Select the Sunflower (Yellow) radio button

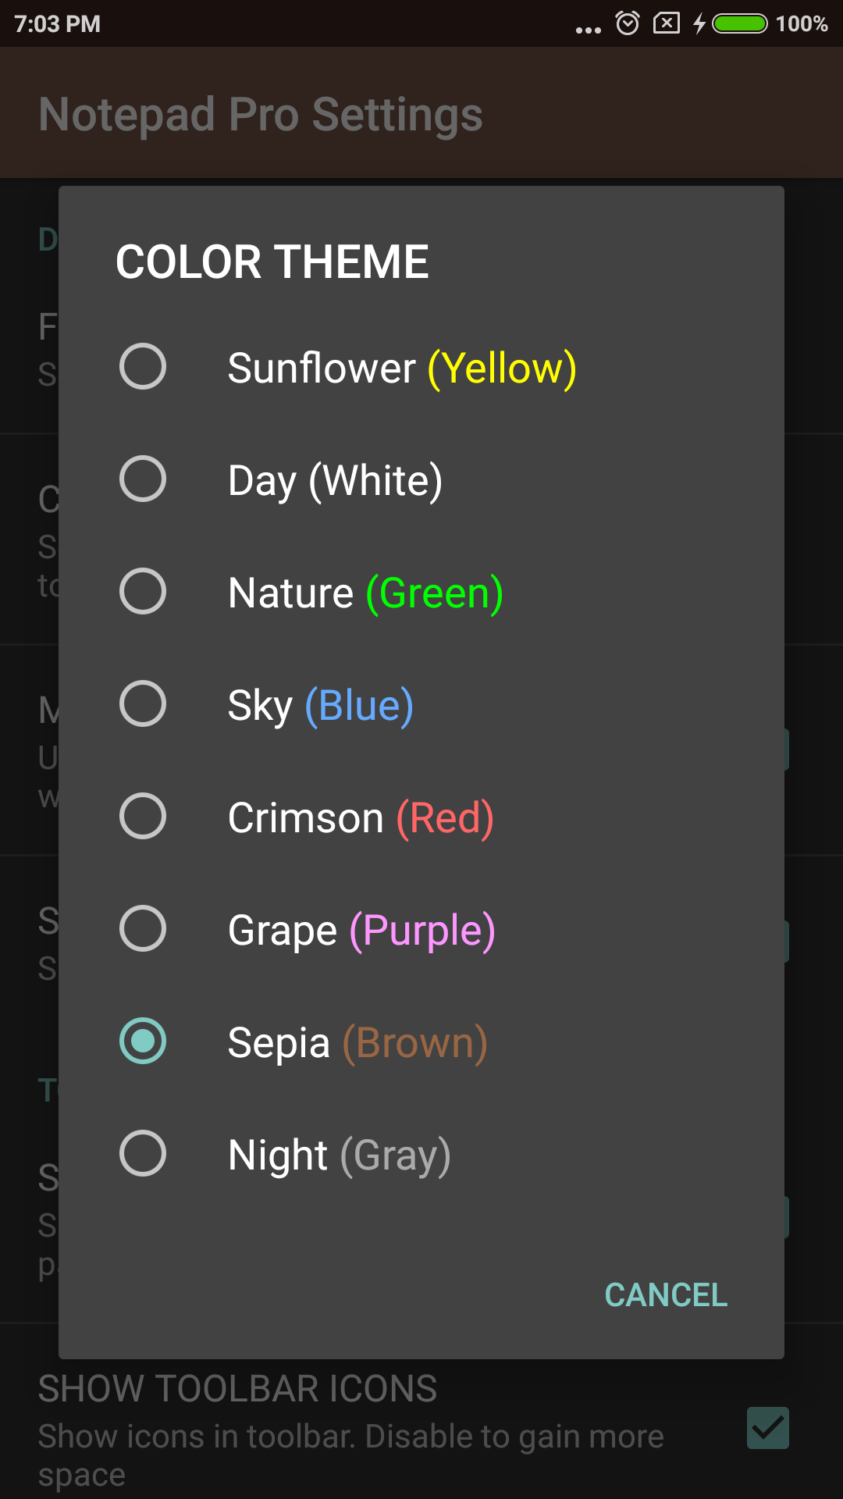[143, 366]
